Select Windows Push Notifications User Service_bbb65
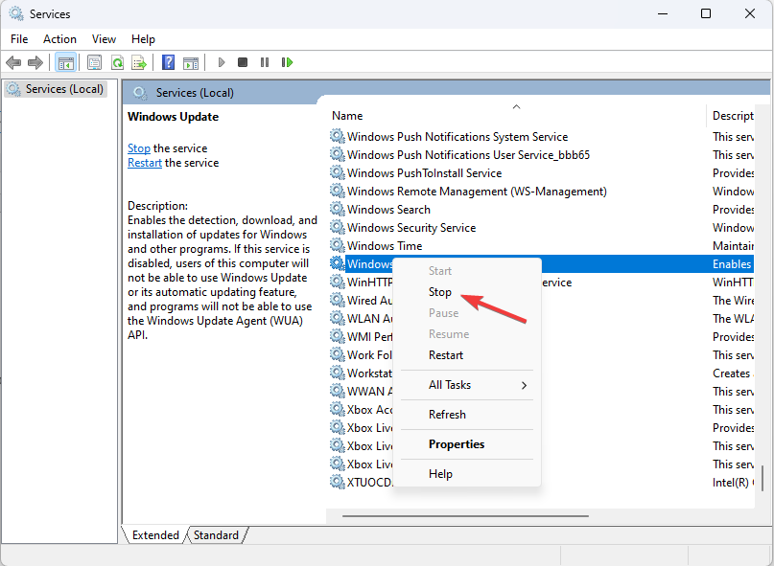774x566 pixels. pyautogui.click(x=541, y=155)
